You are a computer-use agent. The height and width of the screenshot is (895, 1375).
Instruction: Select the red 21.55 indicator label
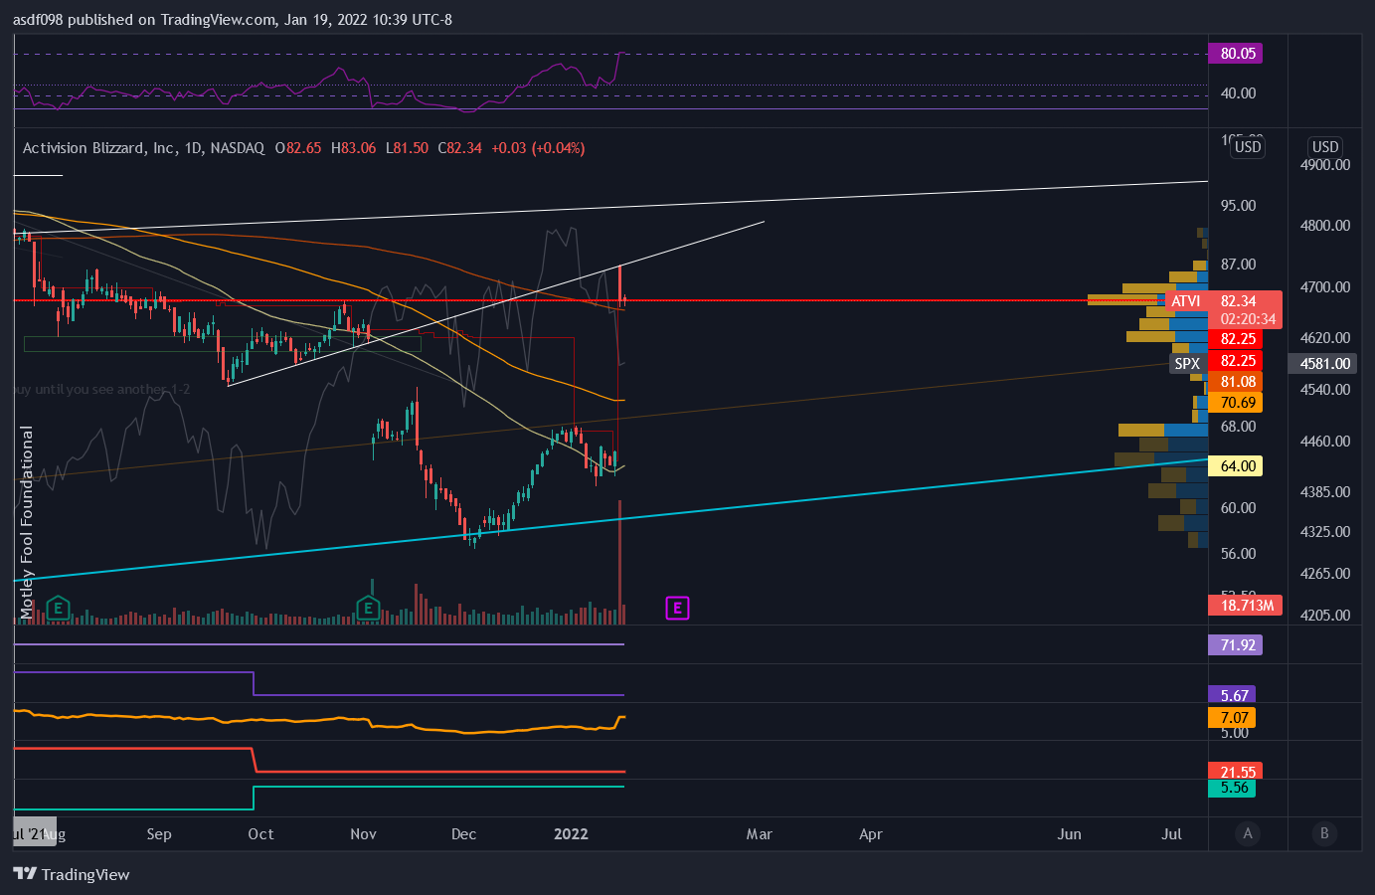pyautogui.click(x=1238, y=772)
